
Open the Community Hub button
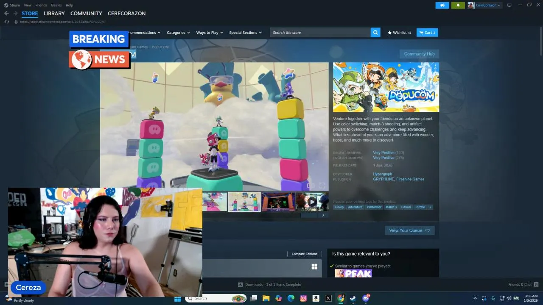click(x=419, y=54)
